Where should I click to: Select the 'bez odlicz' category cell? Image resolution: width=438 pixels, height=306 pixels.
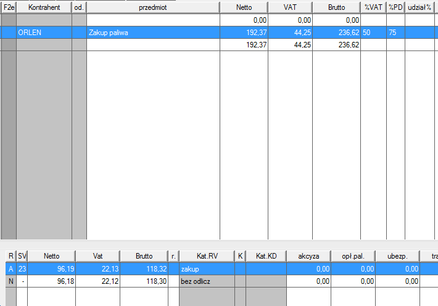(x=206, y=281)
